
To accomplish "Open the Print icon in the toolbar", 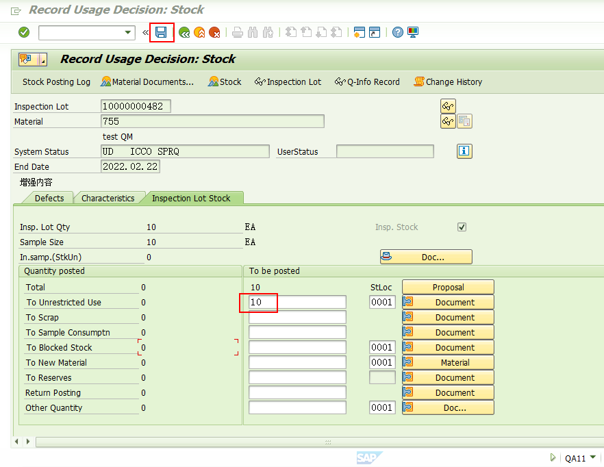I will (238, 32).
